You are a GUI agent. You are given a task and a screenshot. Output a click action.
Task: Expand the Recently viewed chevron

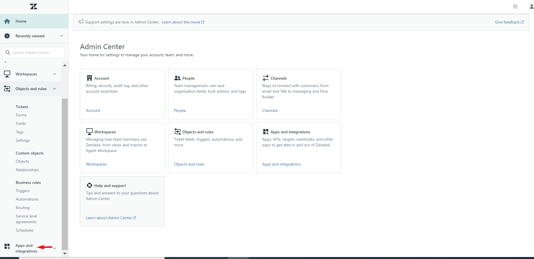click(62, 36)
